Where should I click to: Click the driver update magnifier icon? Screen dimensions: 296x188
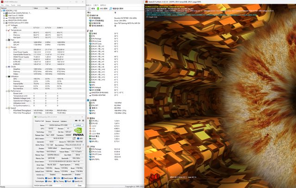111,8
